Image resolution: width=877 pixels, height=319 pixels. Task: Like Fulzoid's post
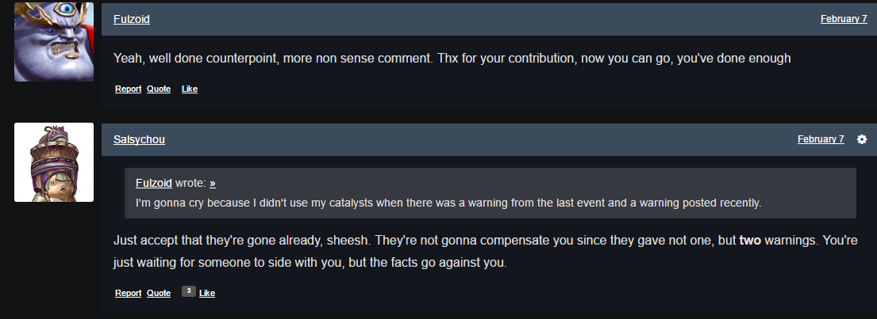pos(190,89)
